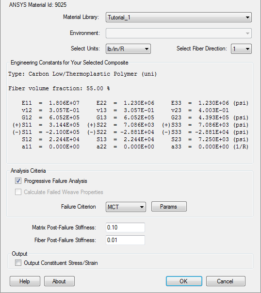
Task: Click the Select Units label
Action: (85, 49)
